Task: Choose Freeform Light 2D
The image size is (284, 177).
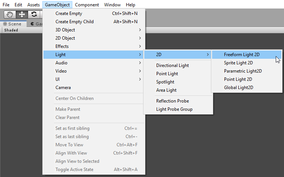Action: click(x=242, y=55)
